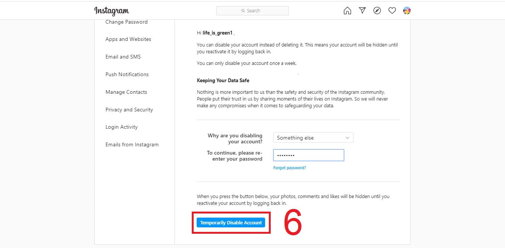Open the Emails from Instagram settings
This screenshot has height=248, width=505.
(x=132, y=144)
